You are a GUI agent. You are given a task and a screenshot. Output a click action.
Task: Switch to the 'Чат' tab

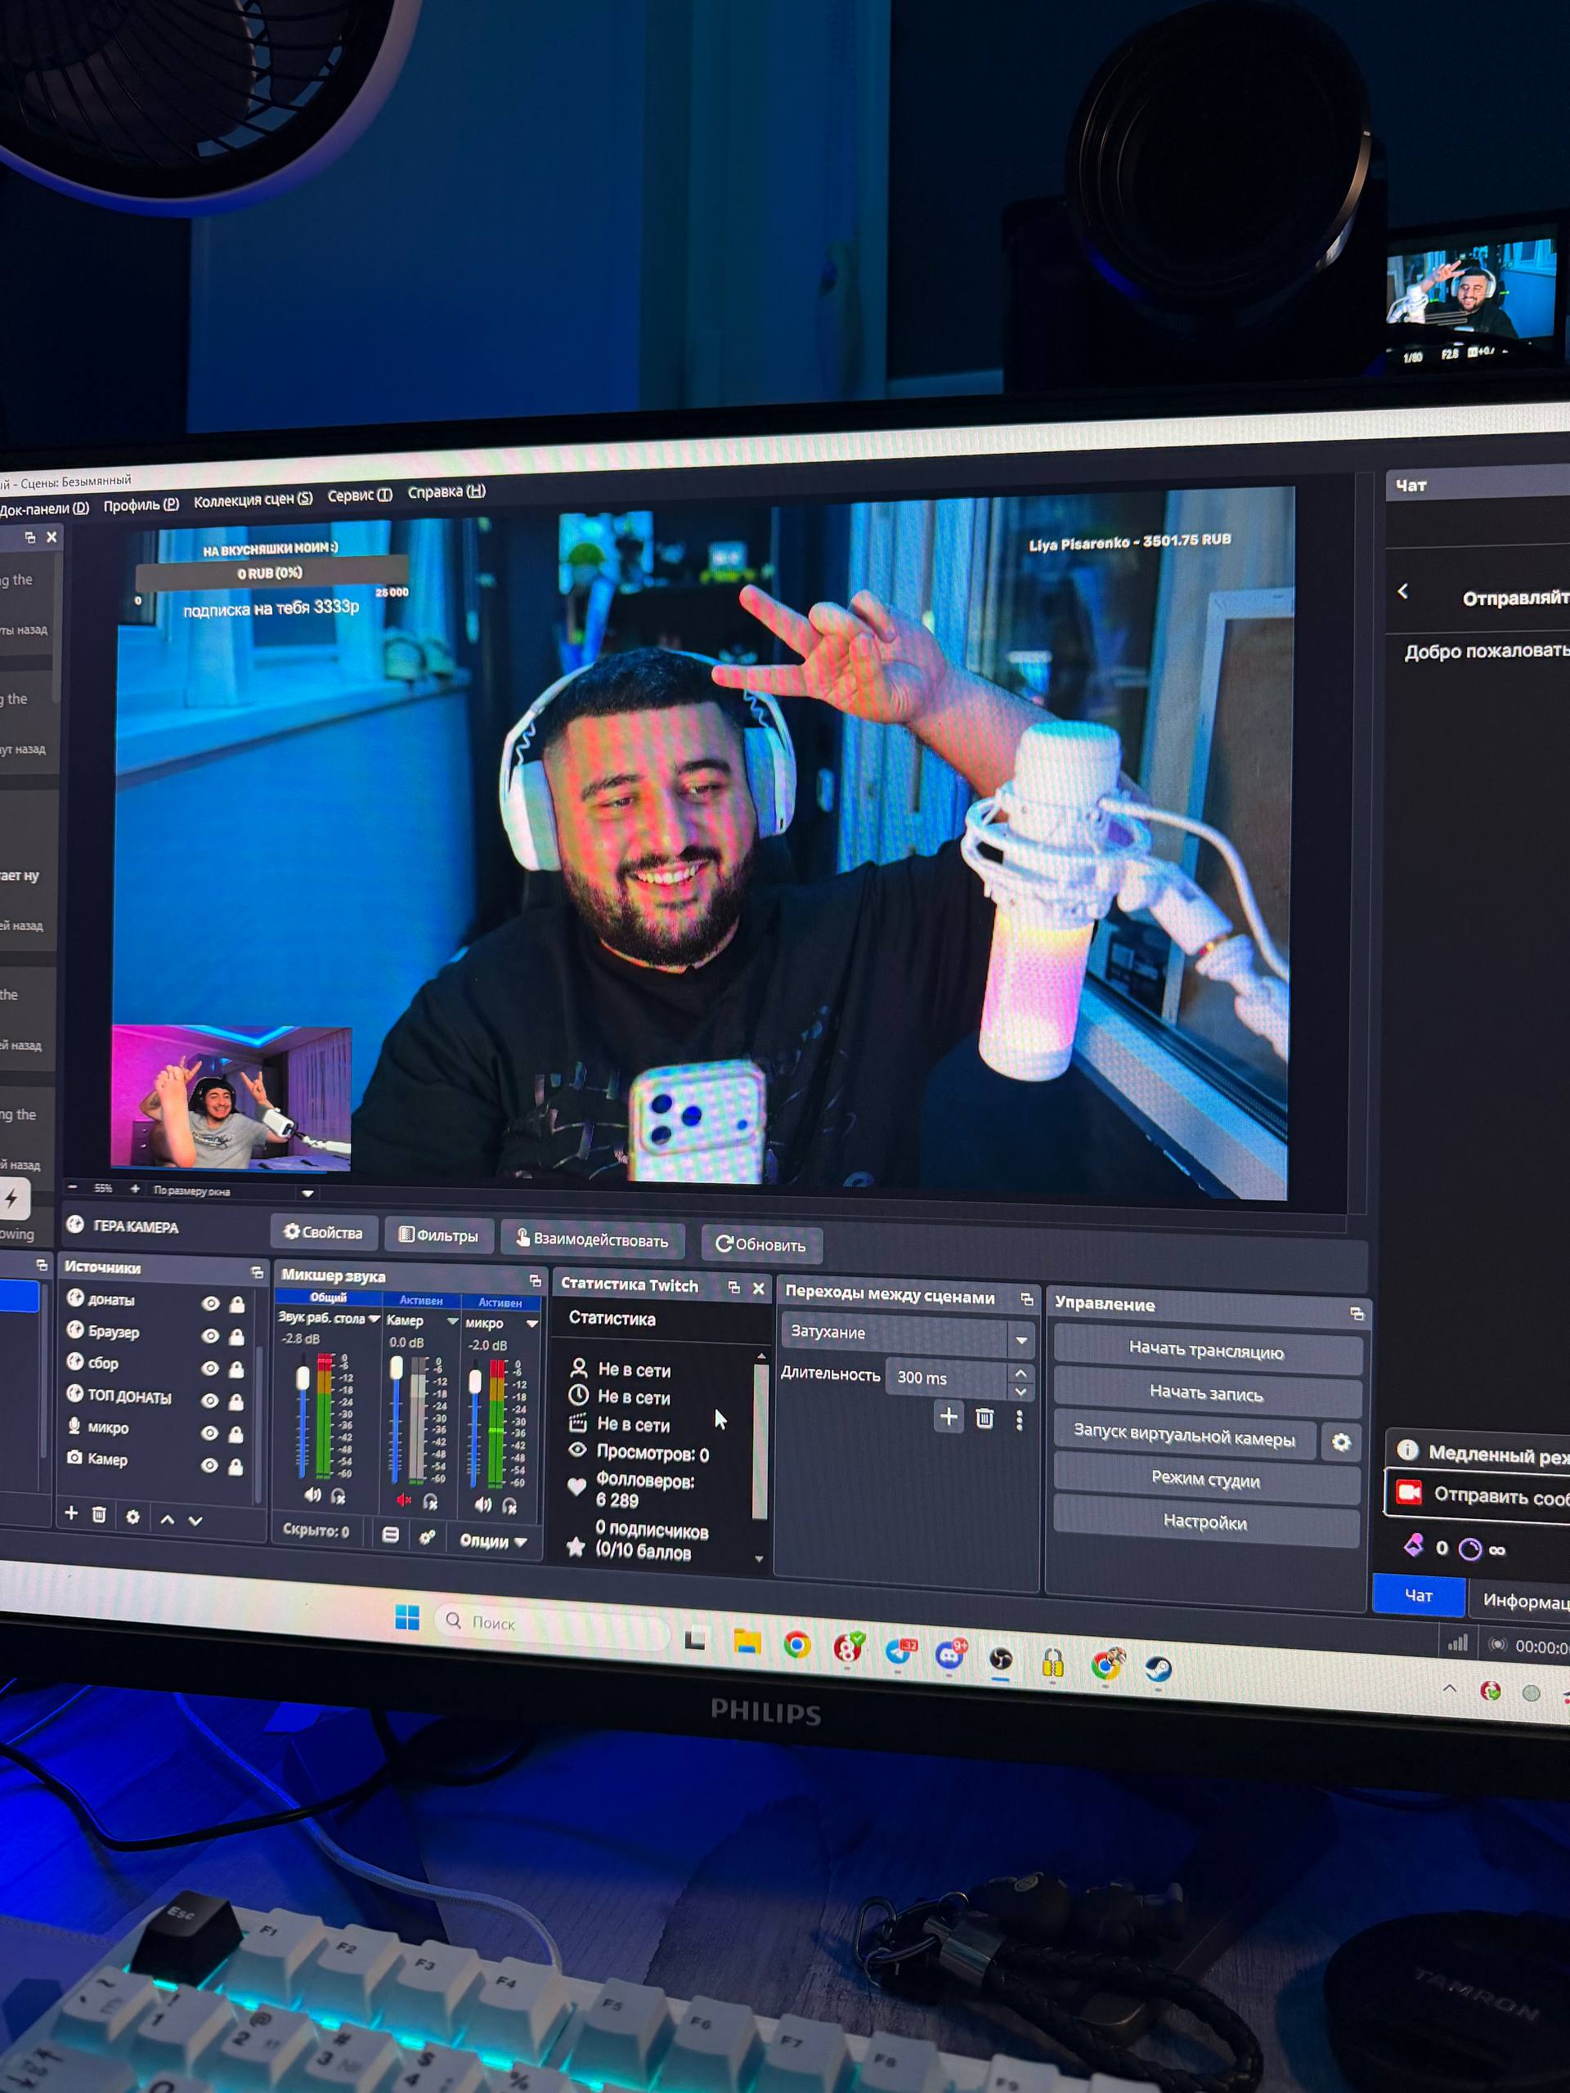[x=1418, y=1595]
